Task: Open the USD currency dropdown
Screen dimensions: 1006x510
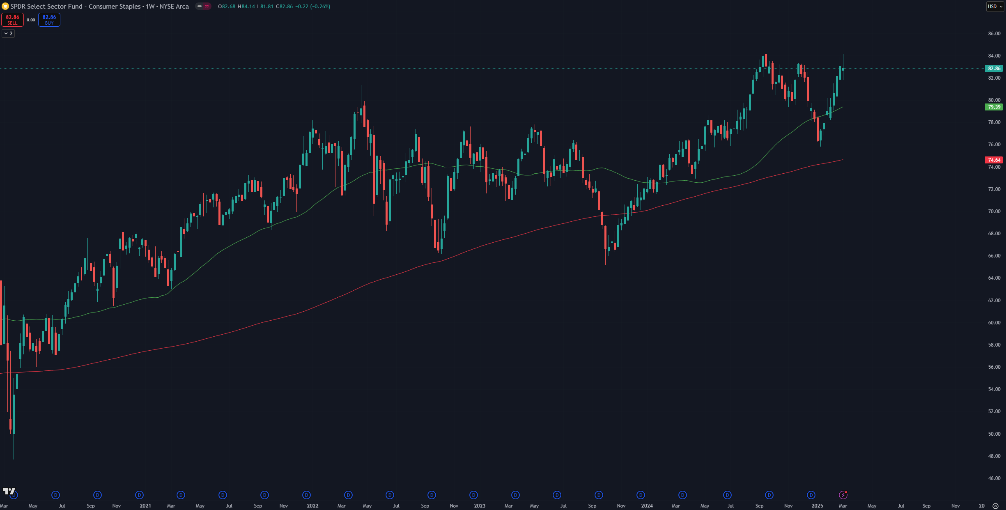Action: click(995, 6)
